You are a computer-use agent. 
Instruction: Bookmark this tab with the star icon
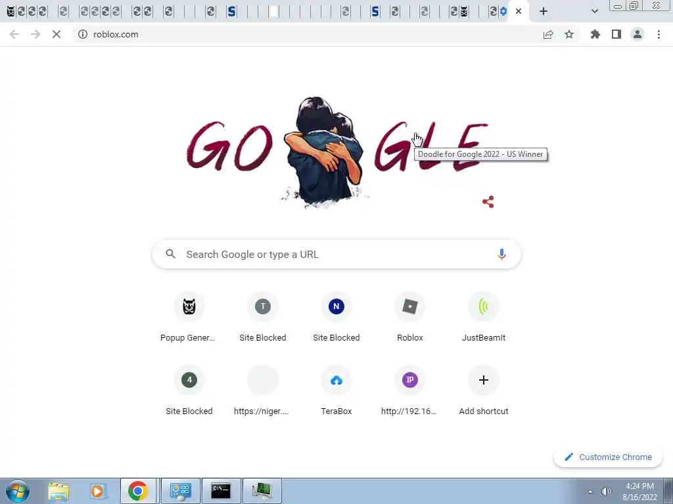pyautogui.click(x=569, y=34)
